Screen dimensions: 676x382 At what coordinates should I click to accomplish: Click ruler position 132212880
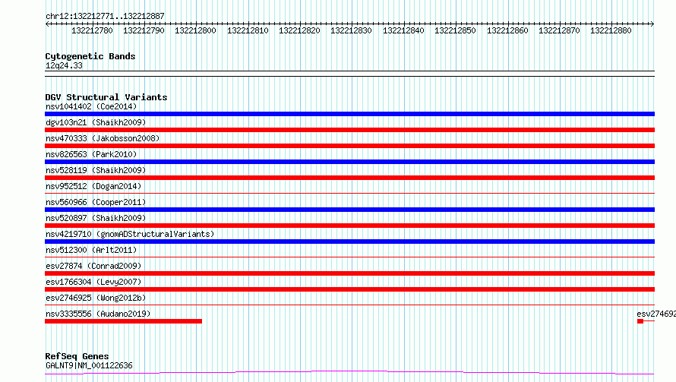(611, 30)
